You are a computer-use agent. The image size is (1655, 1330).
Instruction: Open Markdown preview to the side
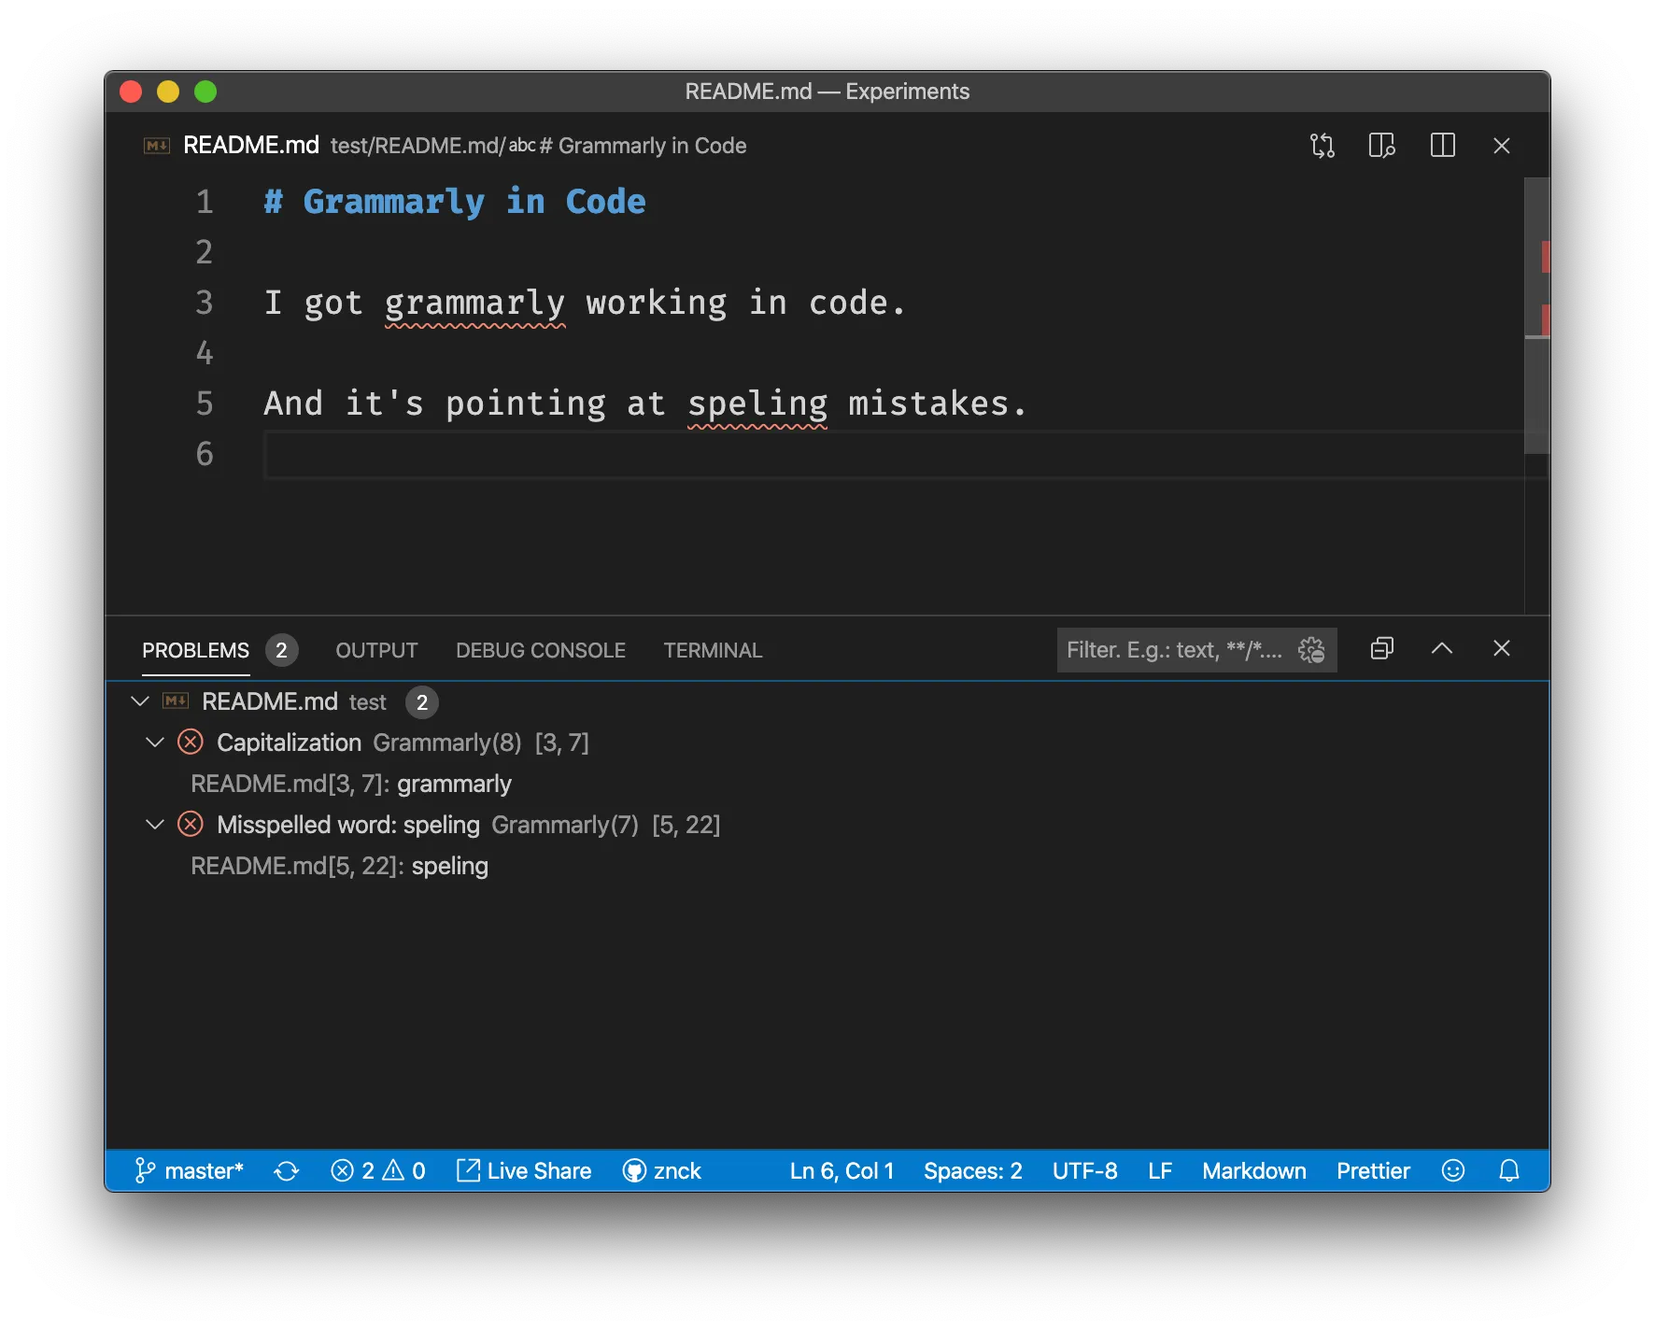1381,146
